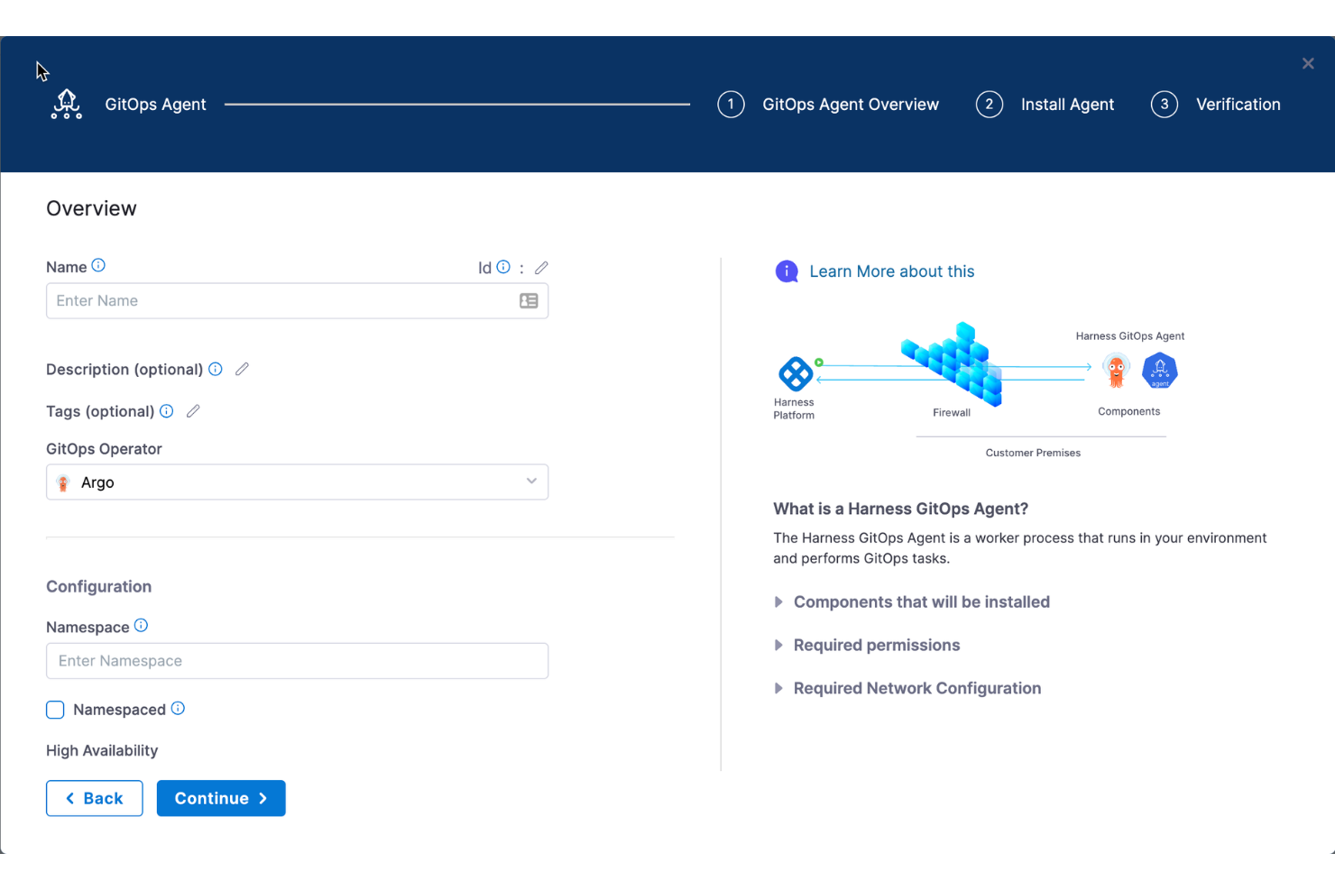The image size is (1335, 890).
Task: Click the Description info icon
Action: point(216,369)
